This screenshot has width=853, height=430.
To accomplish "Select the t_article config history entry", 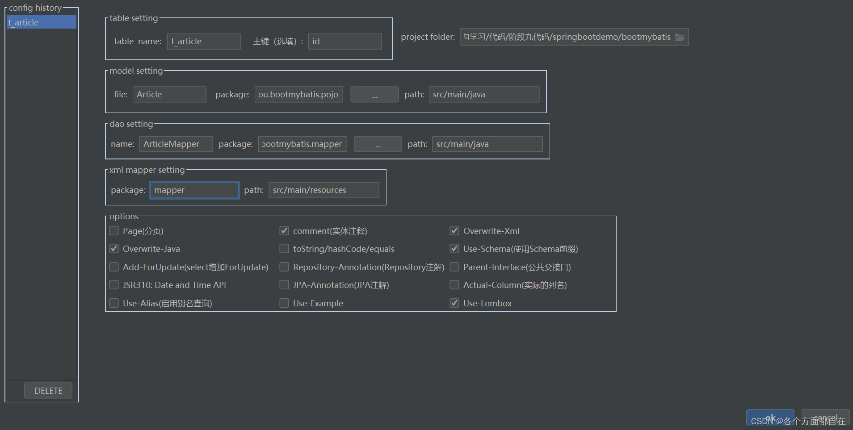I will (x=42, y=22).
